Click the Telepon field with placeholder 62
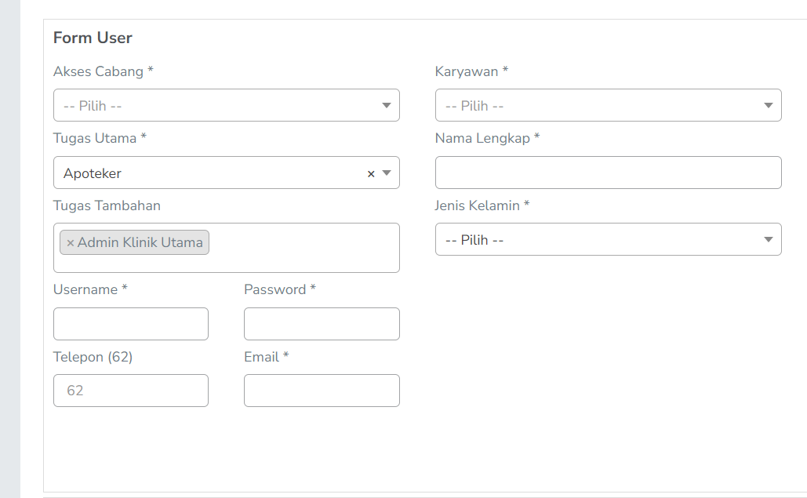This screenshot has width=807, height=498. coord(131,391)
